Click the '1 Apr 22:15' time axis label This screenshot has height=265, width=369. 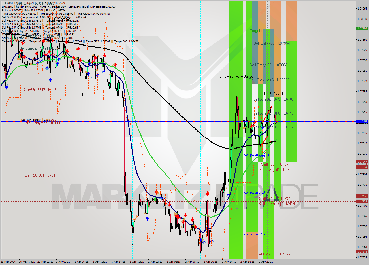(x=156, y=262)
